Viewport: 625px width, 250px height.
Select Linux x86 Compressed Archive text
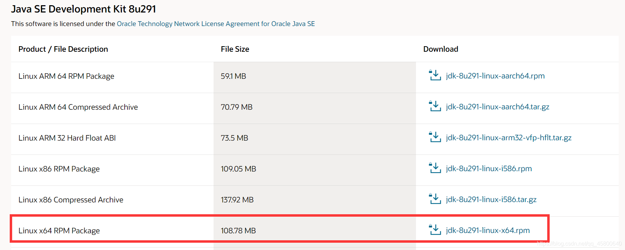71,200
